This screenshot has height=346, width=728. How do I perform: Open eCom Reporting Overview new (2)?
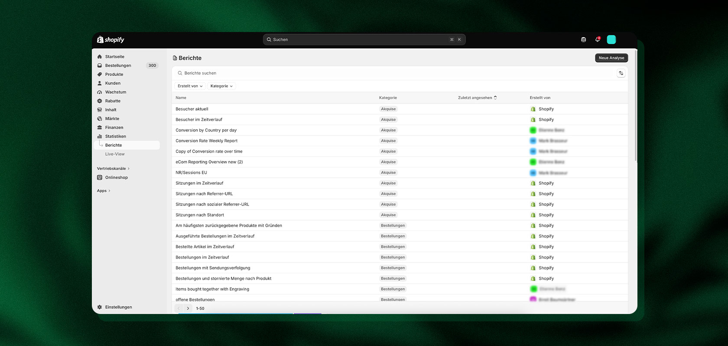pyautogui.click(x=209, y=162)
